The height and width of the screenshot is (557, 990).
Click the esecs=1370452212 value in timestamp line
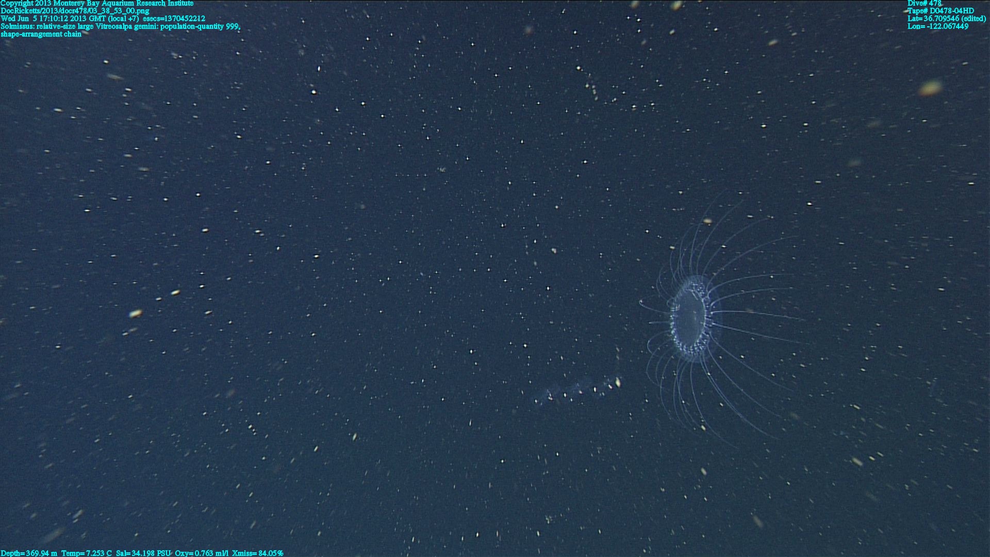[x=174, y=19]
